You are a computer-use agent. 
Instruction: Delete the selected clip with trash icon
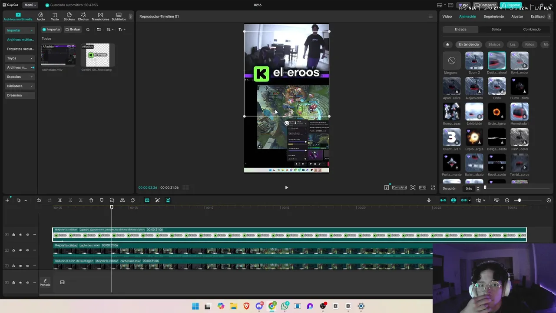point(91,200)
